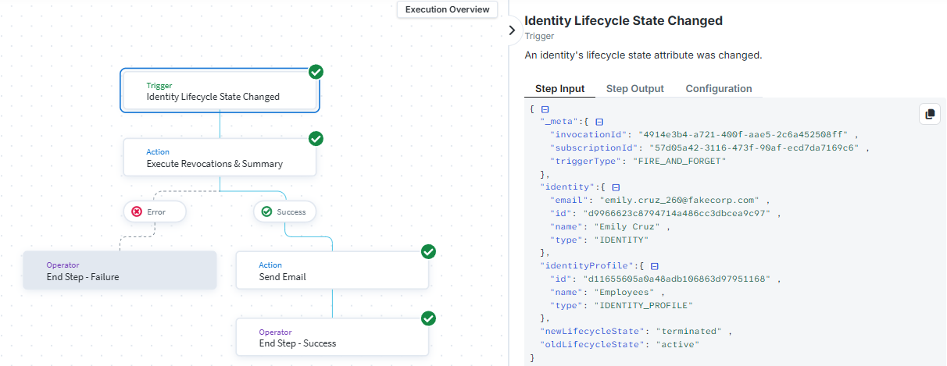The height and width of the screenshot is (366, 947).
Task: Click the name value "Employees"
Action: (x=624, y=292)
